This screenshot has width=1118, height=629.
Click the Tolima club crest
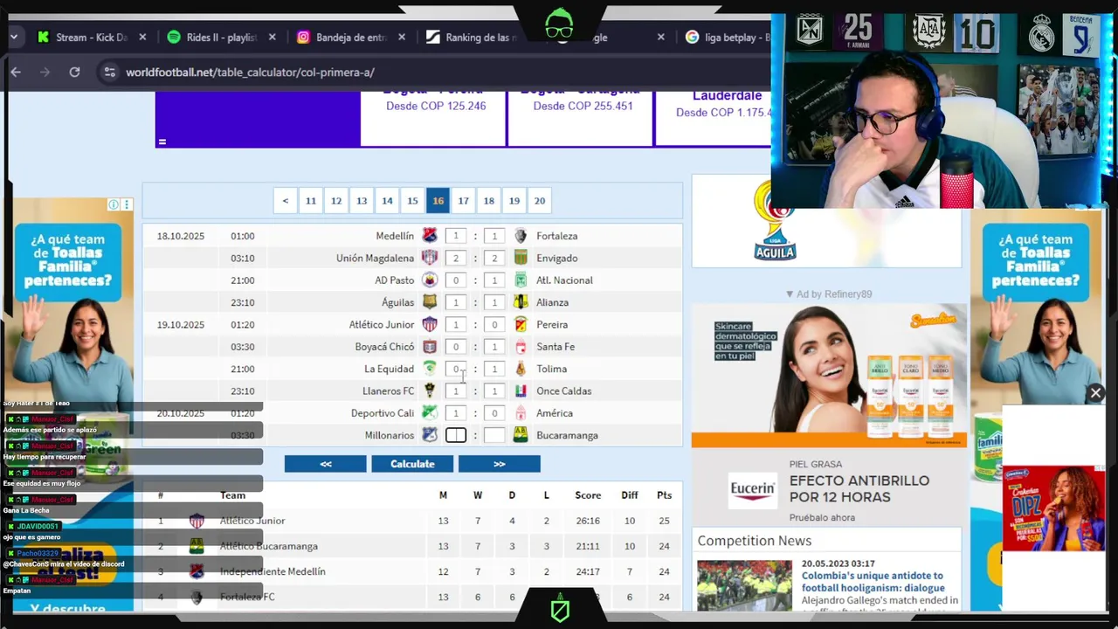[521, 369]
